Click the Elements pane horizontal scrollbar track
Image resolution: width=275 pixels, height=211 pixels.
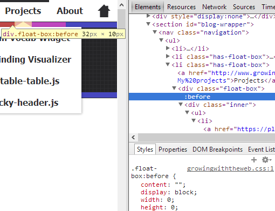tap(207, 138)
